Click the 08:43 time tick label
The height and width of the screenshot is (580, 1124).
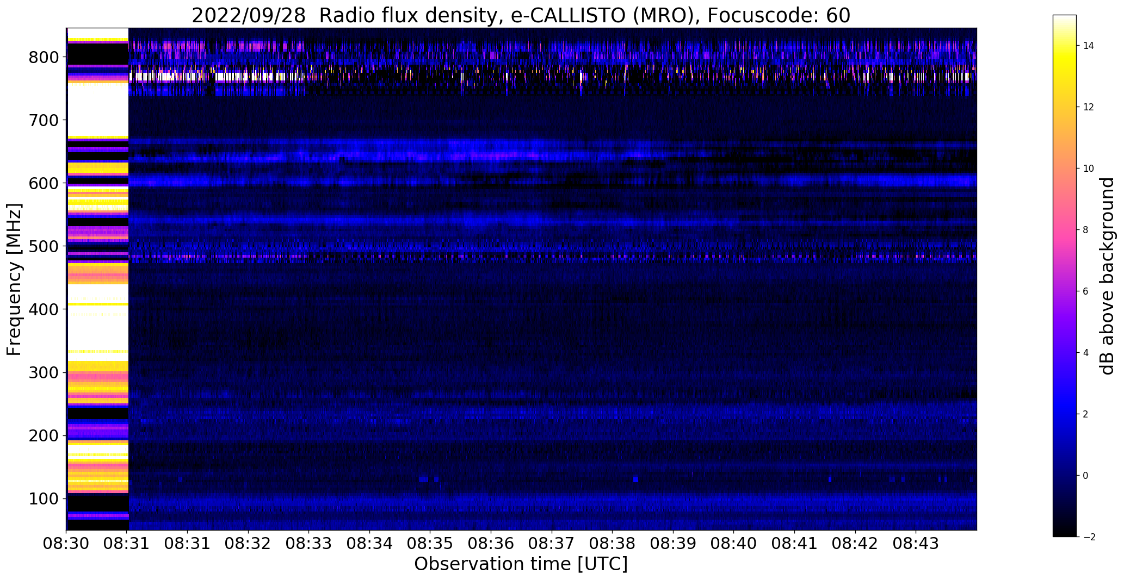coord(916,544)
